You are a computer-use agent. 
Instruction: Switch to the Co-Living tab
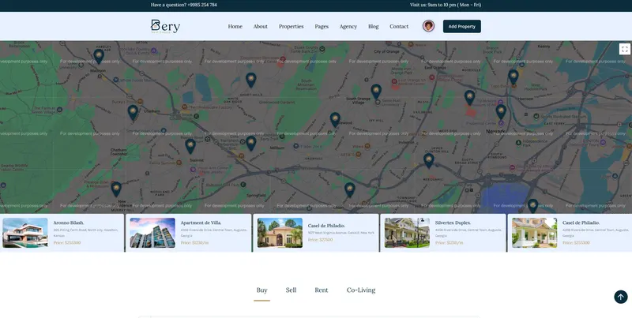[x=361, y=290]
